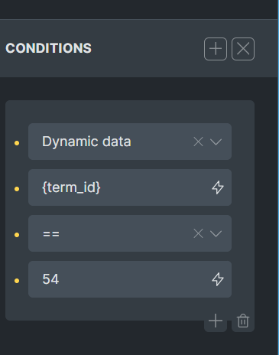
Task: Add another condition with bottom plus
Action: click(216, 321)
